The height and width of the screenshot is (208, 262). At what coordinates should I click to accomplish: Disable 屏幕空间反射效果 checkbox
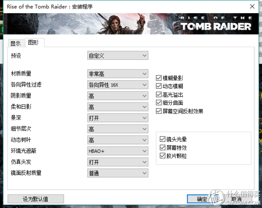click(x=159, y=111)
